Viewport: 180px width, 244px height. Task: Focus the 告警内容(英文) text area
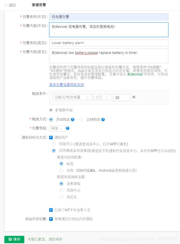tap(109, 56)
